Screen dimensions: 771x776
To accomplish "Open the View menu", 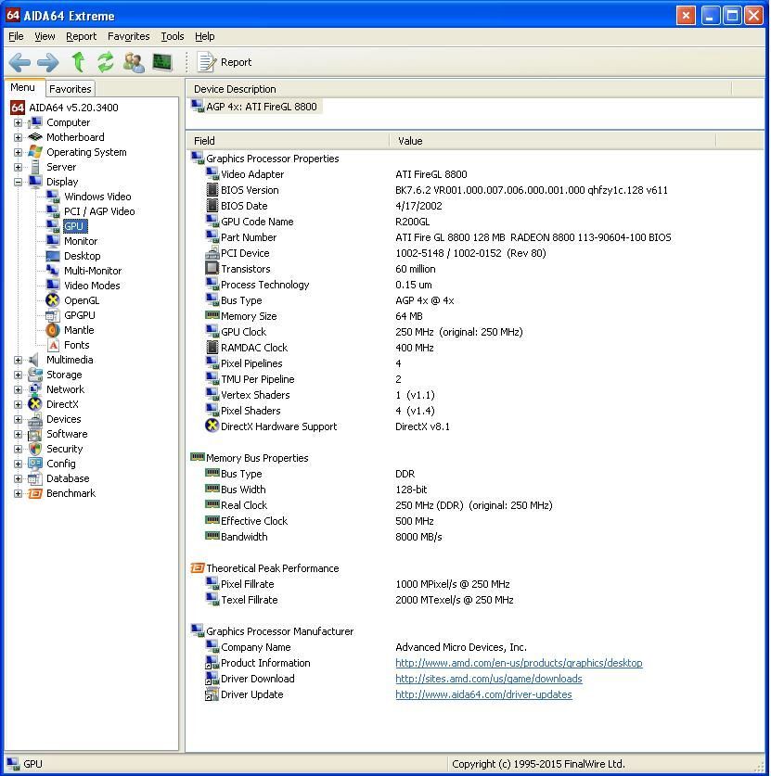I will (45, 36).
